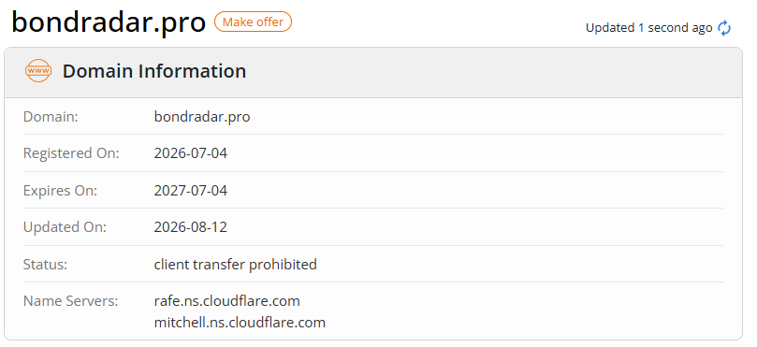Click the Domain Information panel header bar
The width and height of the screenshot is (757, 347).
(373, 72)
